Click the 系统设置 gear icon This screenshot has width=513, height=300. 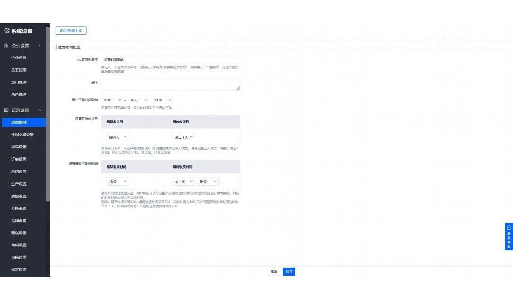[6, 31]
